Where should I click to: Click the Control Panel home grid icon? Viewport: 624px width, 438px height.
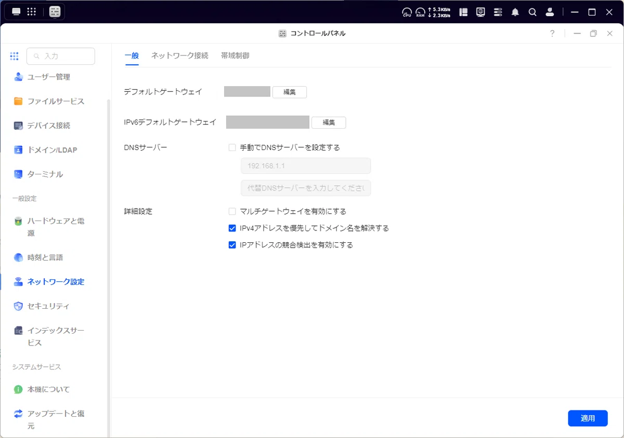[x=14, y=56]
